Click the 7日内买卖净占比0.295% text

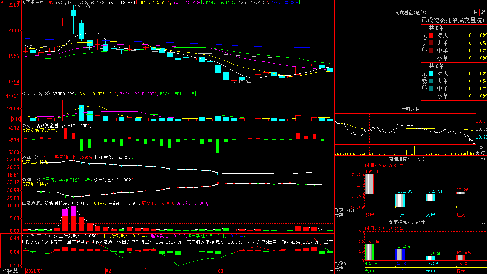click(67, 157)
